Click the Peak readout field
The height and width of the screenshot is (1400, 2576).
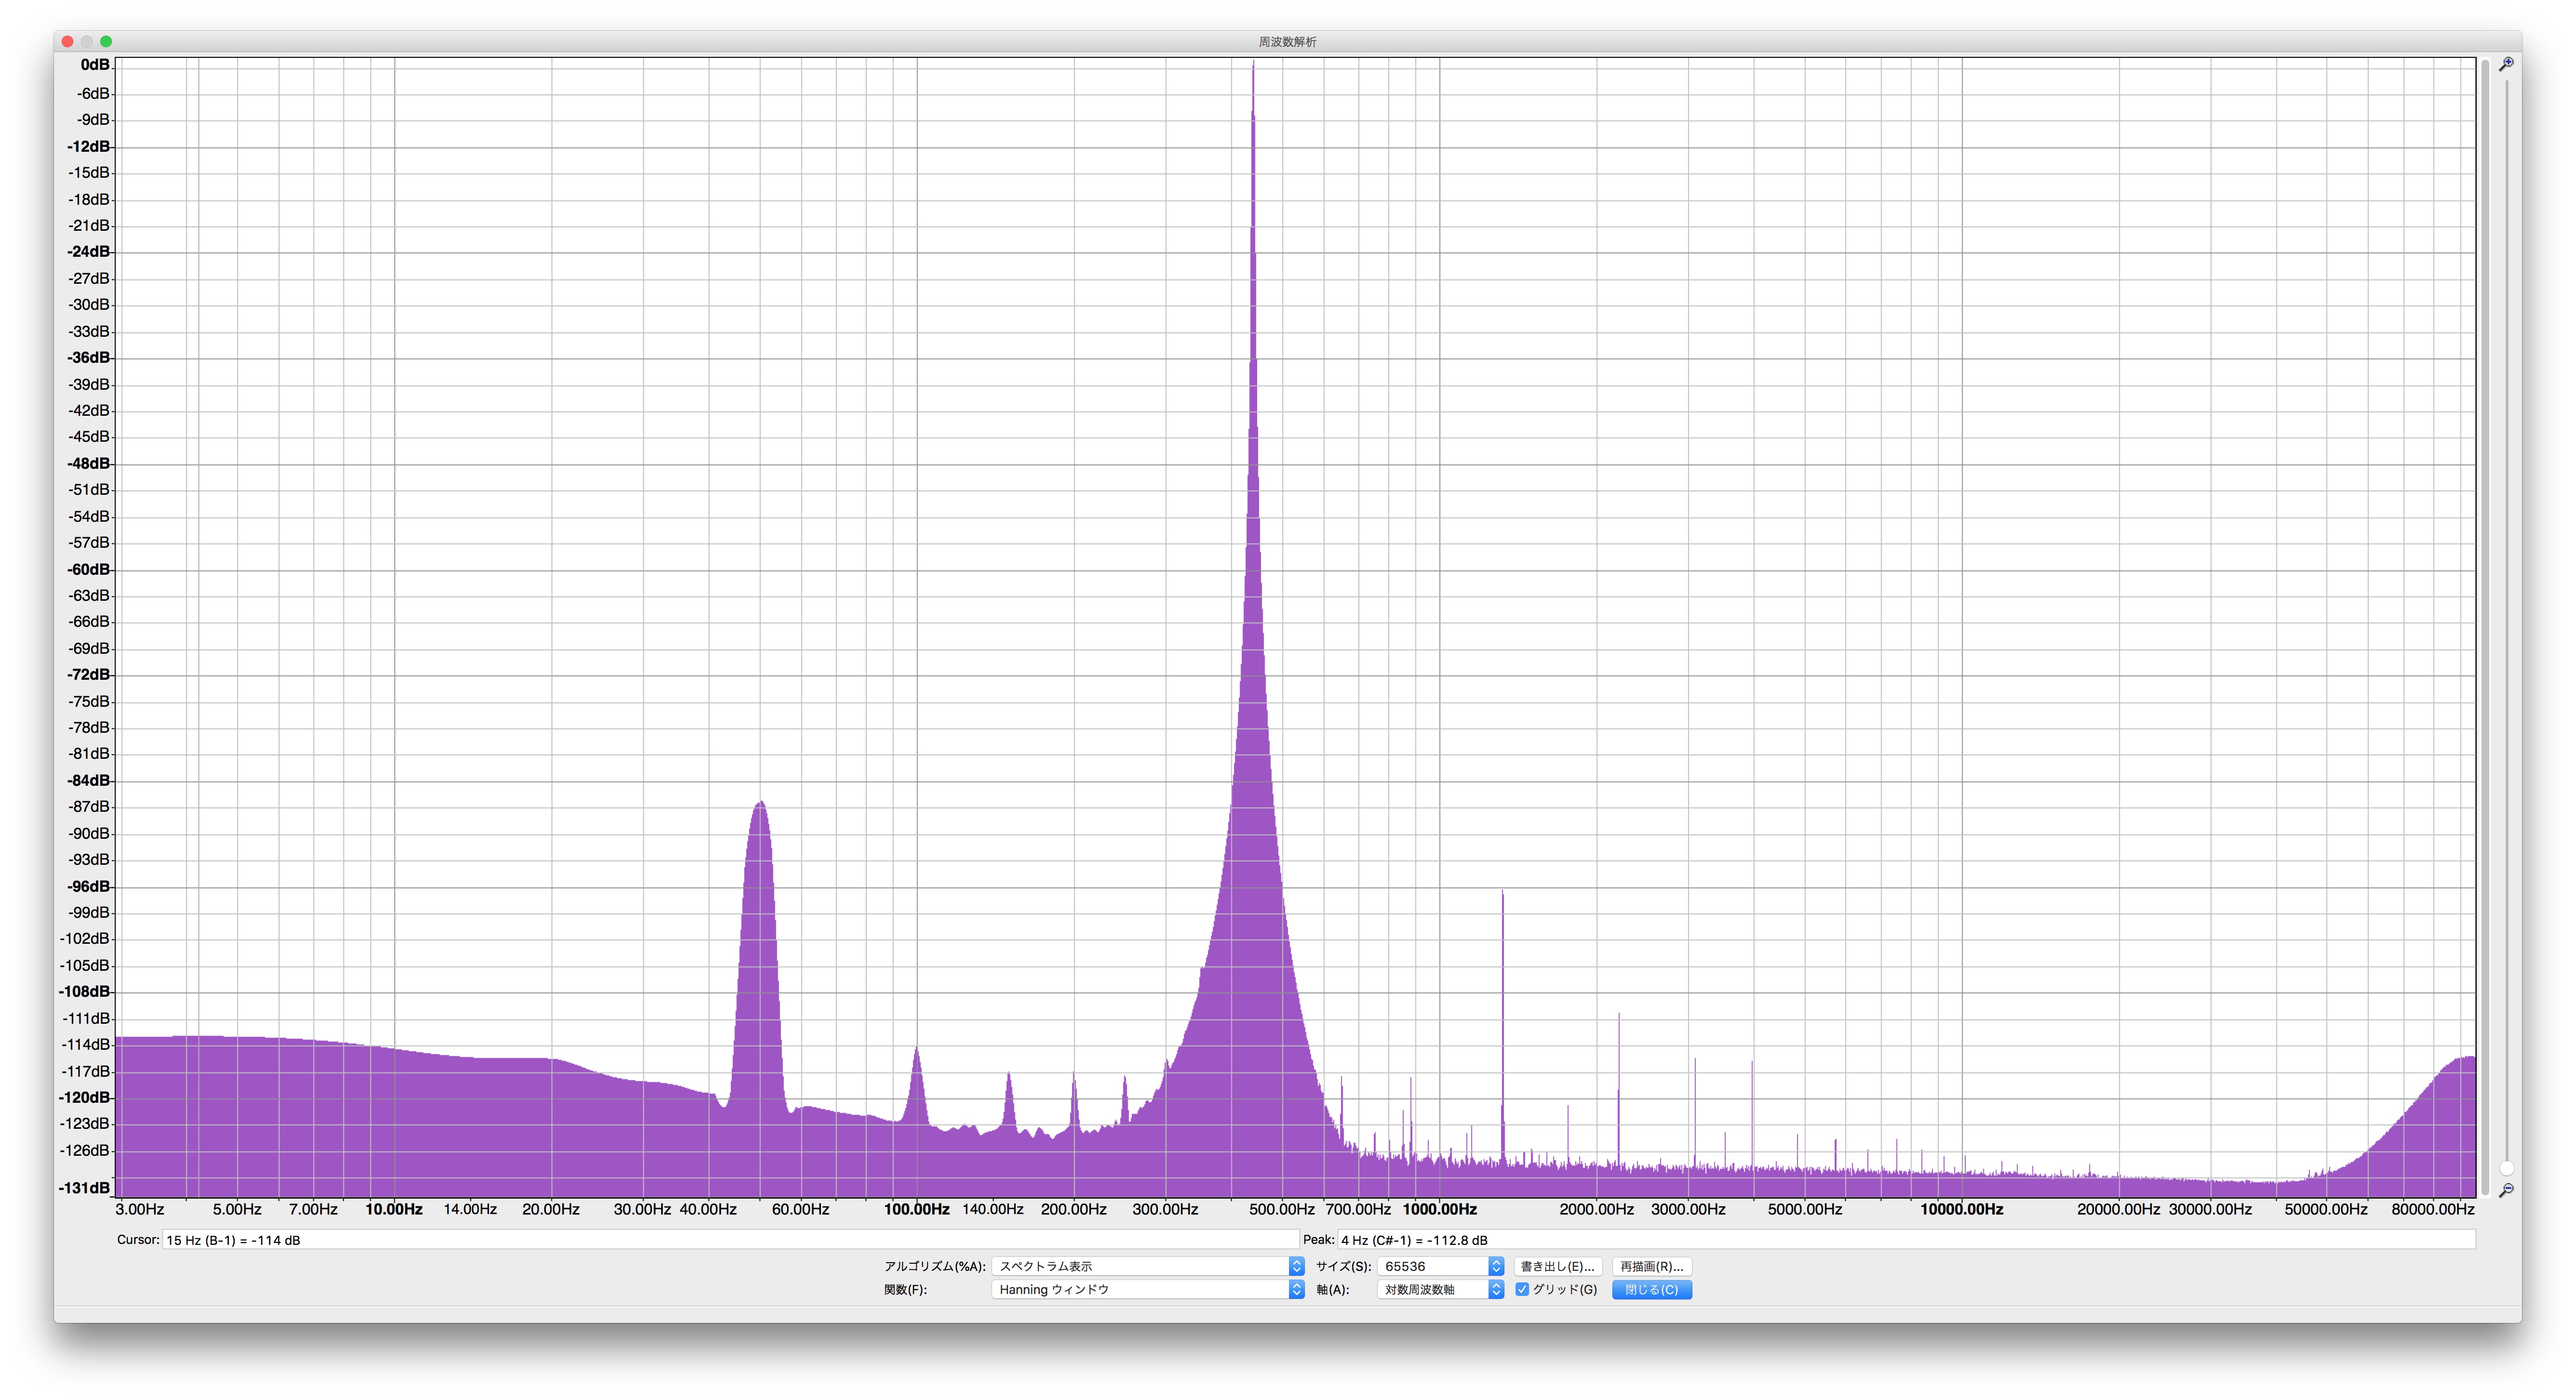1906,1240
